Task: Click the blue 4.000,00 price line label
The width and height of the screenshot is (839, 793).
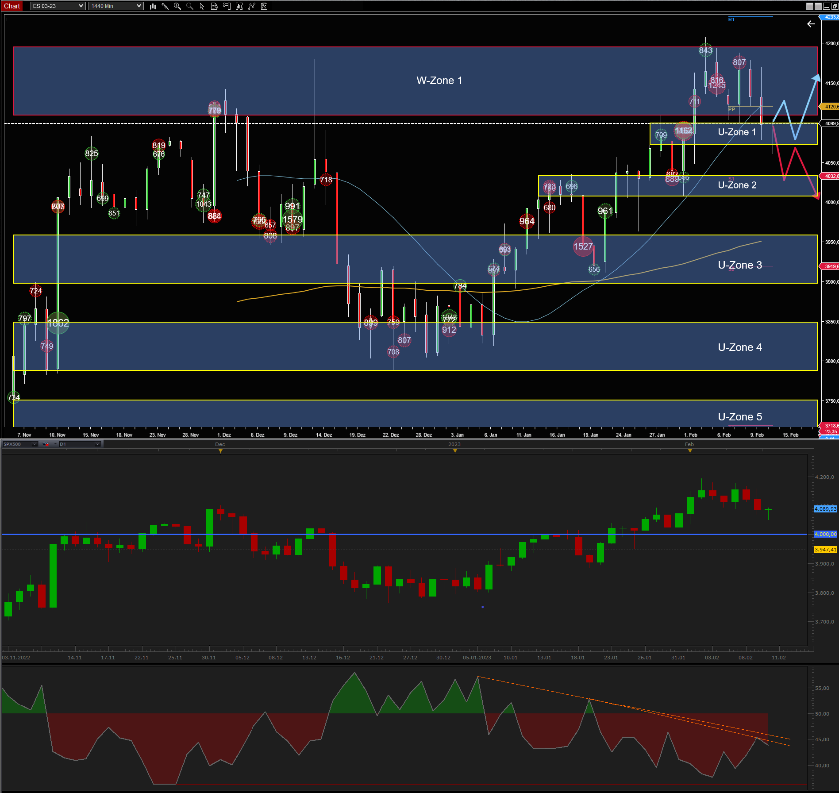Action: [826, 534]
